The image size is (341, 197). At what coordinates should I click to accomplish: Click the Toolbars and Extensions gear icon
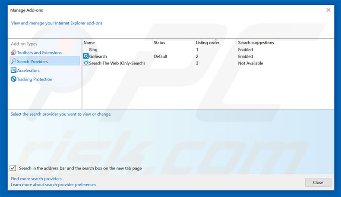pos(13,52)
